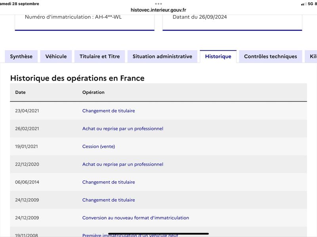Click the Cession (vente) operation

(x=98, y=146)
